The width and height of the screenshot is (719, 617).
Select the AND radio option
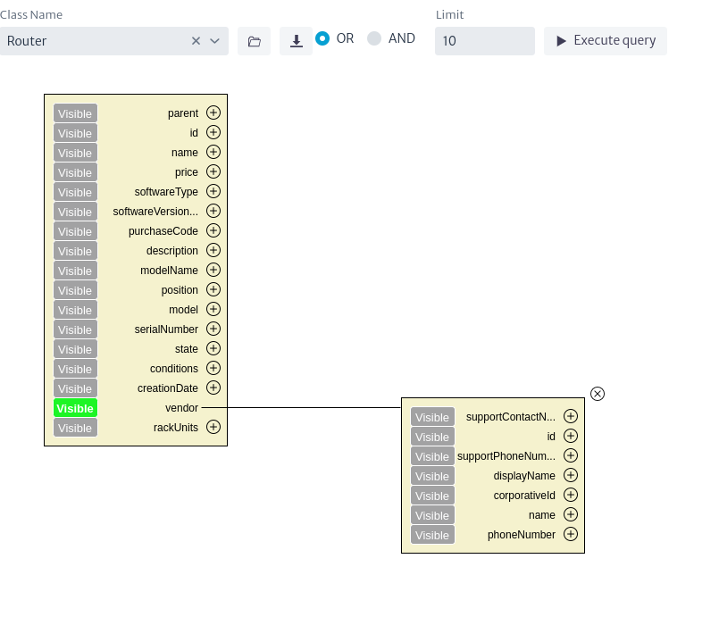pos(374,38)
